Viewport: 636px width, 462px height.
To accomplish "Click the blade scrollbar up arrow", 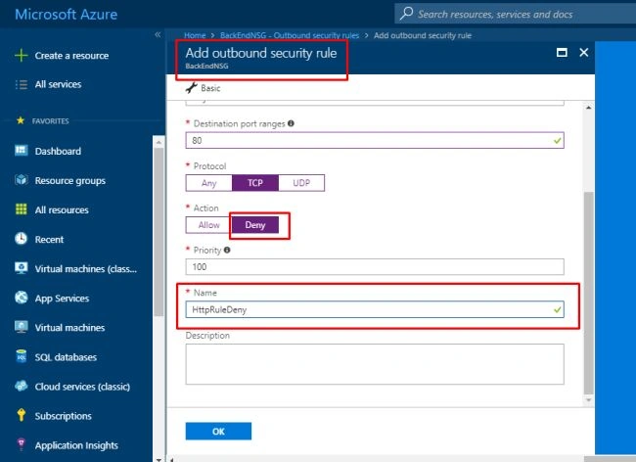I will 588,108.
